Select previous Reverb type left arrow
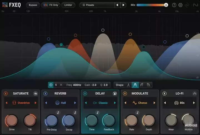This screenshot has width=200, height=135. click(46, 103)
